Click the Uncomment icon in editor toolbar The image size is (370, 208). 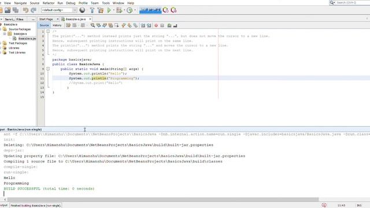coord(175,25)
